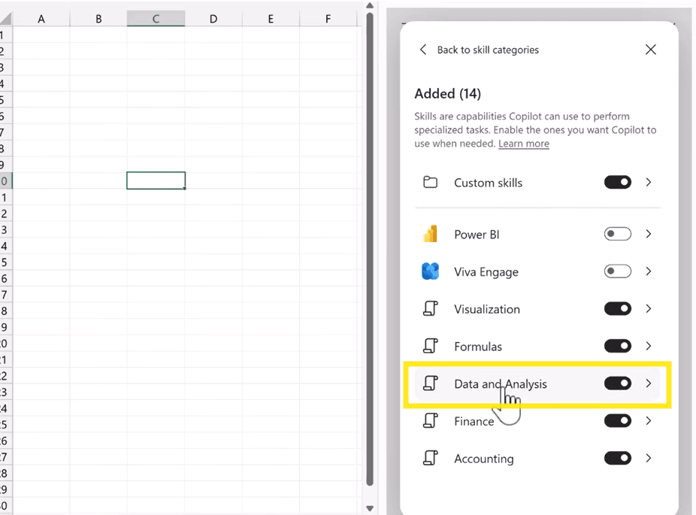Click the Accounting scroll icon

(430, 458)
